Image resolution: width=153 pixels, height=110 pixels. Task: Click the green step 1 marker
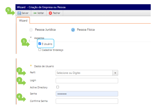pyautogui.click(x=24, y=40)
